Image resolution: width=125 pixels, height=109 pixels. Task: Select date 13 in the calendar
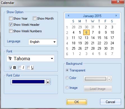[86, 38]
